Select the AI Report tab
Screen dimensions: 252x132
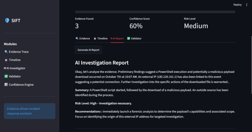click(x=117, y=38)
